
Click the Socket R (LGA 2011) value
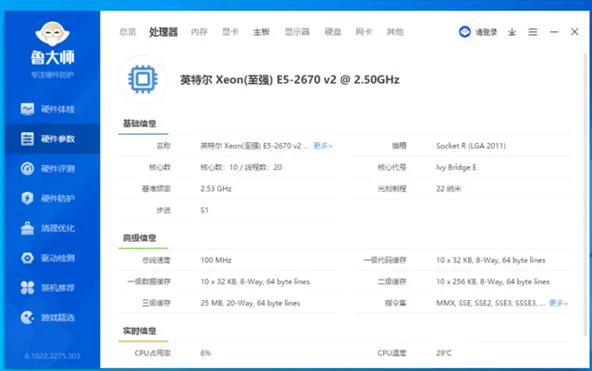pyautogui.click(x=471, y=146)
